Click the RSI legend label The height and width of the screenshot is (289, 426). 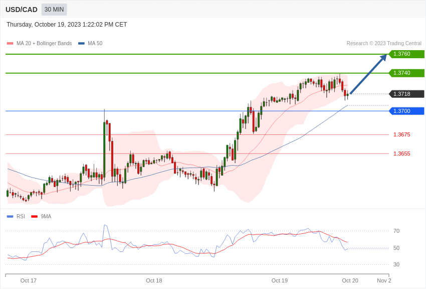coord(21,217)
